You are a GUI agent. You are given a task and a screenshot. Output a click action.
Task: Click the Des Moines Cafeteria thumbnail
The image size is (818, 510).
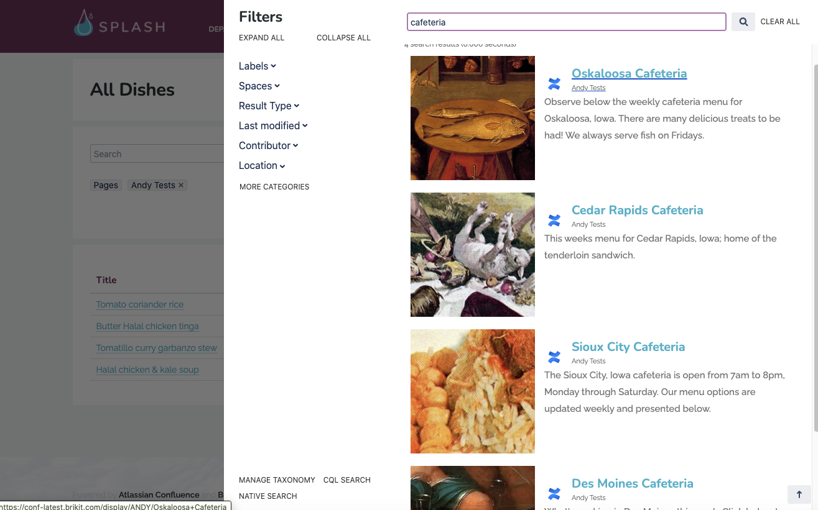(473, 488)
